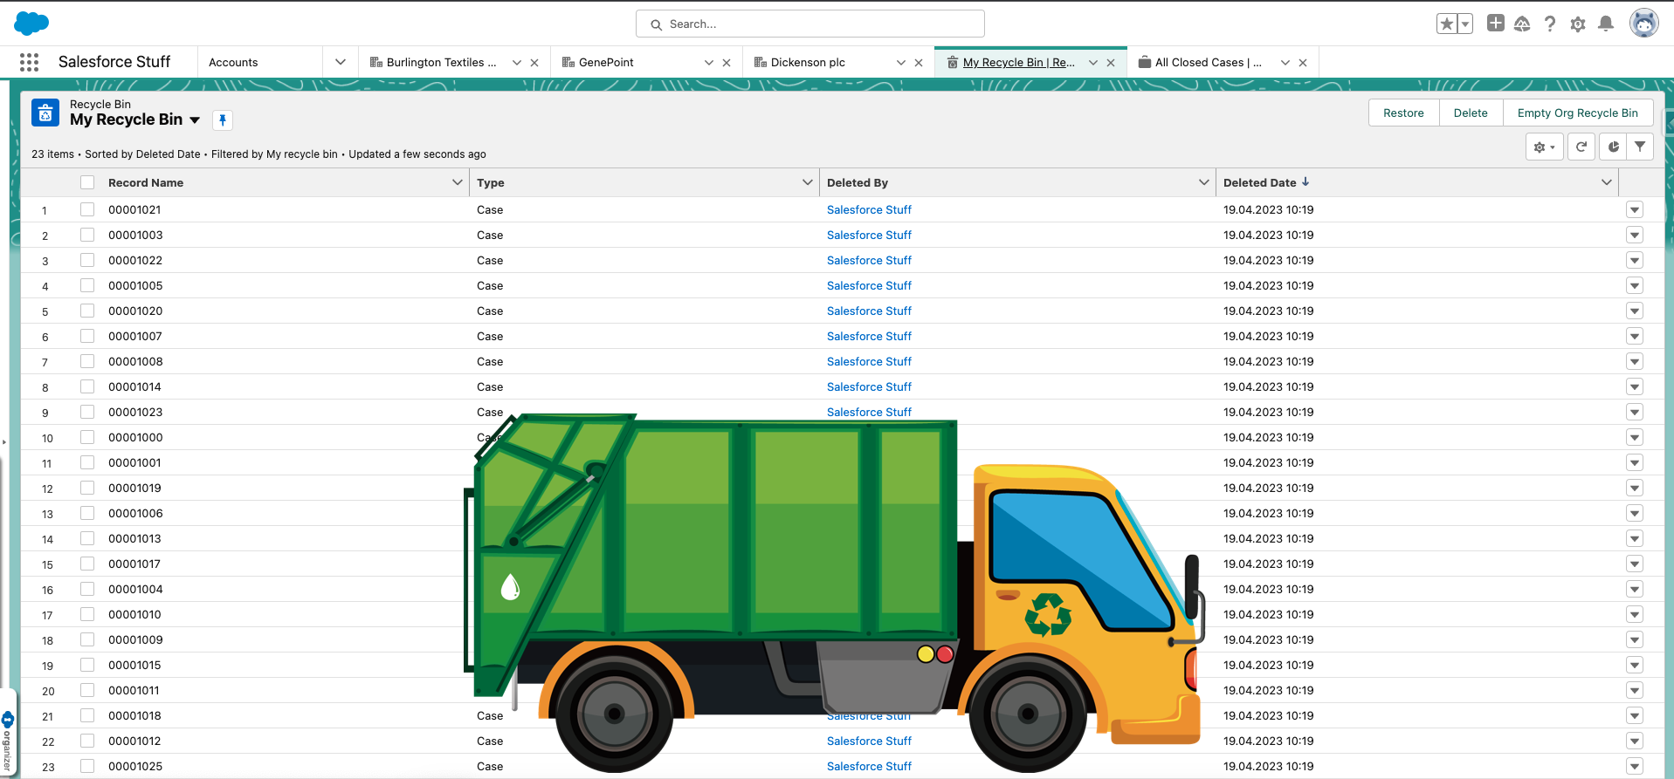Open the Burlington Textiles tab menu chevron
This screenshot has width=1674, height=779.
pos(517,63)
